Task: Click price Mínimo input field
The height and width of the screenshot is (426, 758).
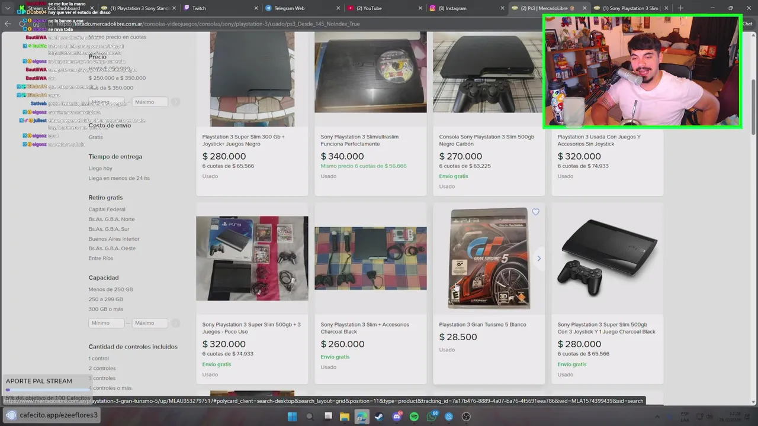Action: [x=107, y=102]
